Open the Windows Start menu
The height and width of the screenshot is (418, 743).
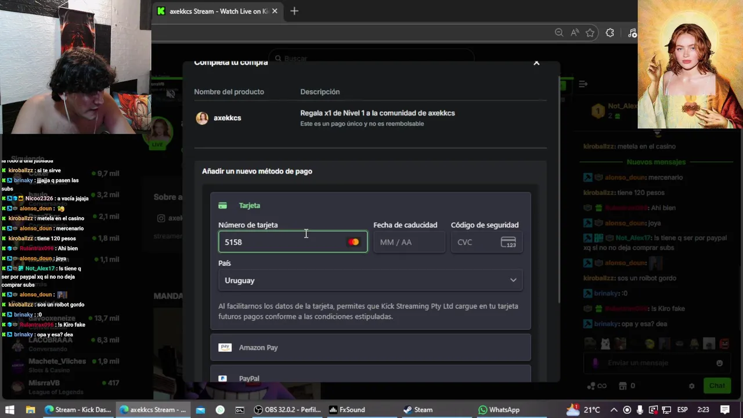click(x=9, y=410)
